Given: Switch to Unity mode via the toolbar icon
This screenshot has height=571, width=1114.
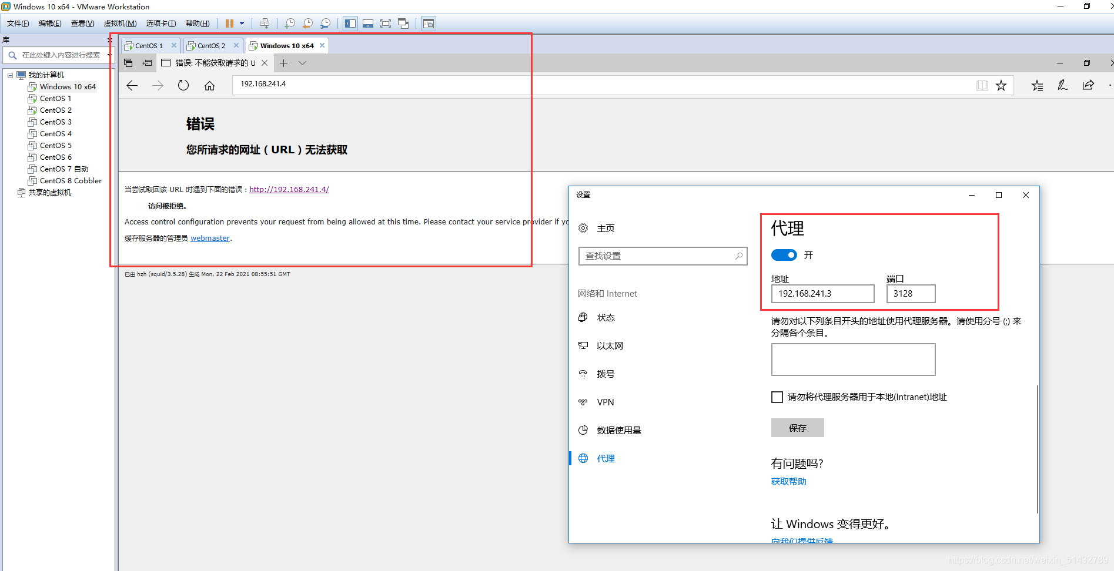Looking at the screenshot, I should point(403,23).
